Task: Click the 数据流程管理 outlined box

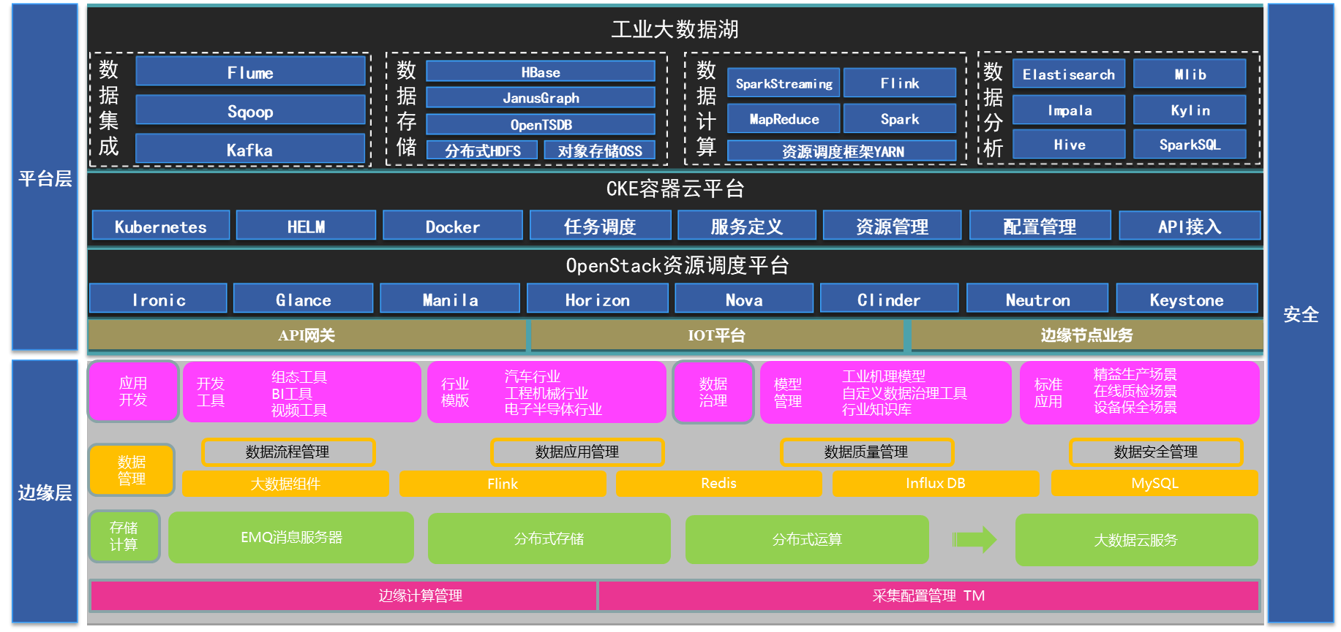Action: (288, 452)
